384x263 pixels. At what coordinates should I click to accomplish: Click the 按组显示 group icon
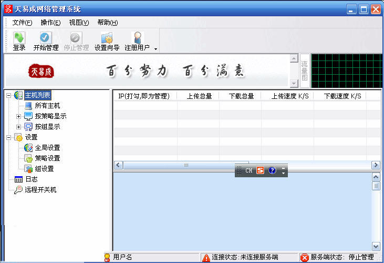[x=28, y=127]
